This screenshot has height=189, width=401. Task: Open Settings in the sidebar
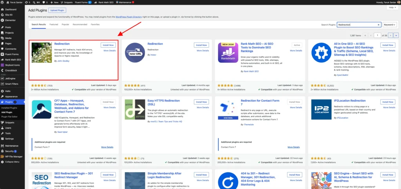point(9,139)
